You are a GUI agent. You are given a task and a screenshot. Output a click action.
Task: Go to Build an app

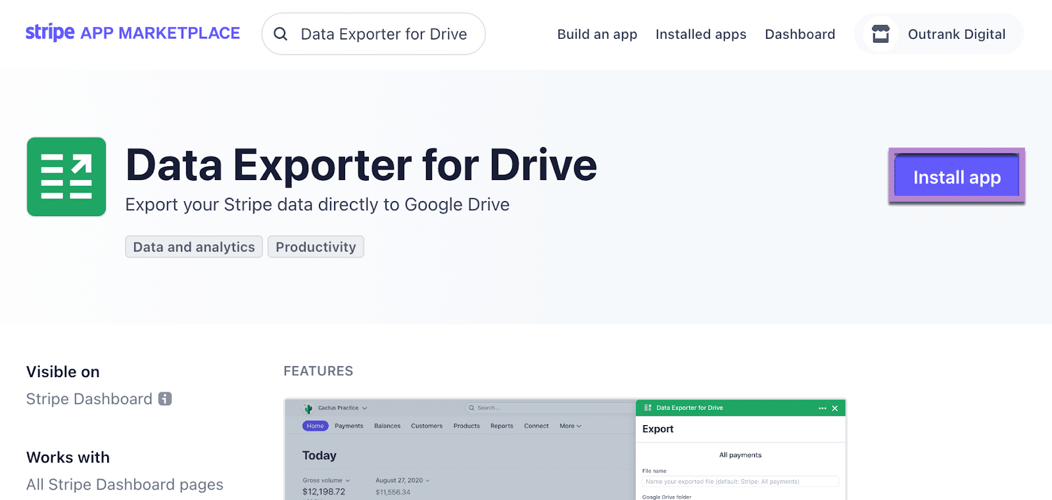597,34
